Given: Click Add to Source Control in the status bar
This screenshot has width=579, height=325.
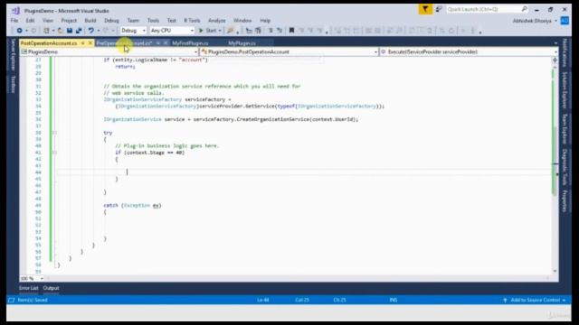Looking at the screenshot, I should click(x=535, y=301).
